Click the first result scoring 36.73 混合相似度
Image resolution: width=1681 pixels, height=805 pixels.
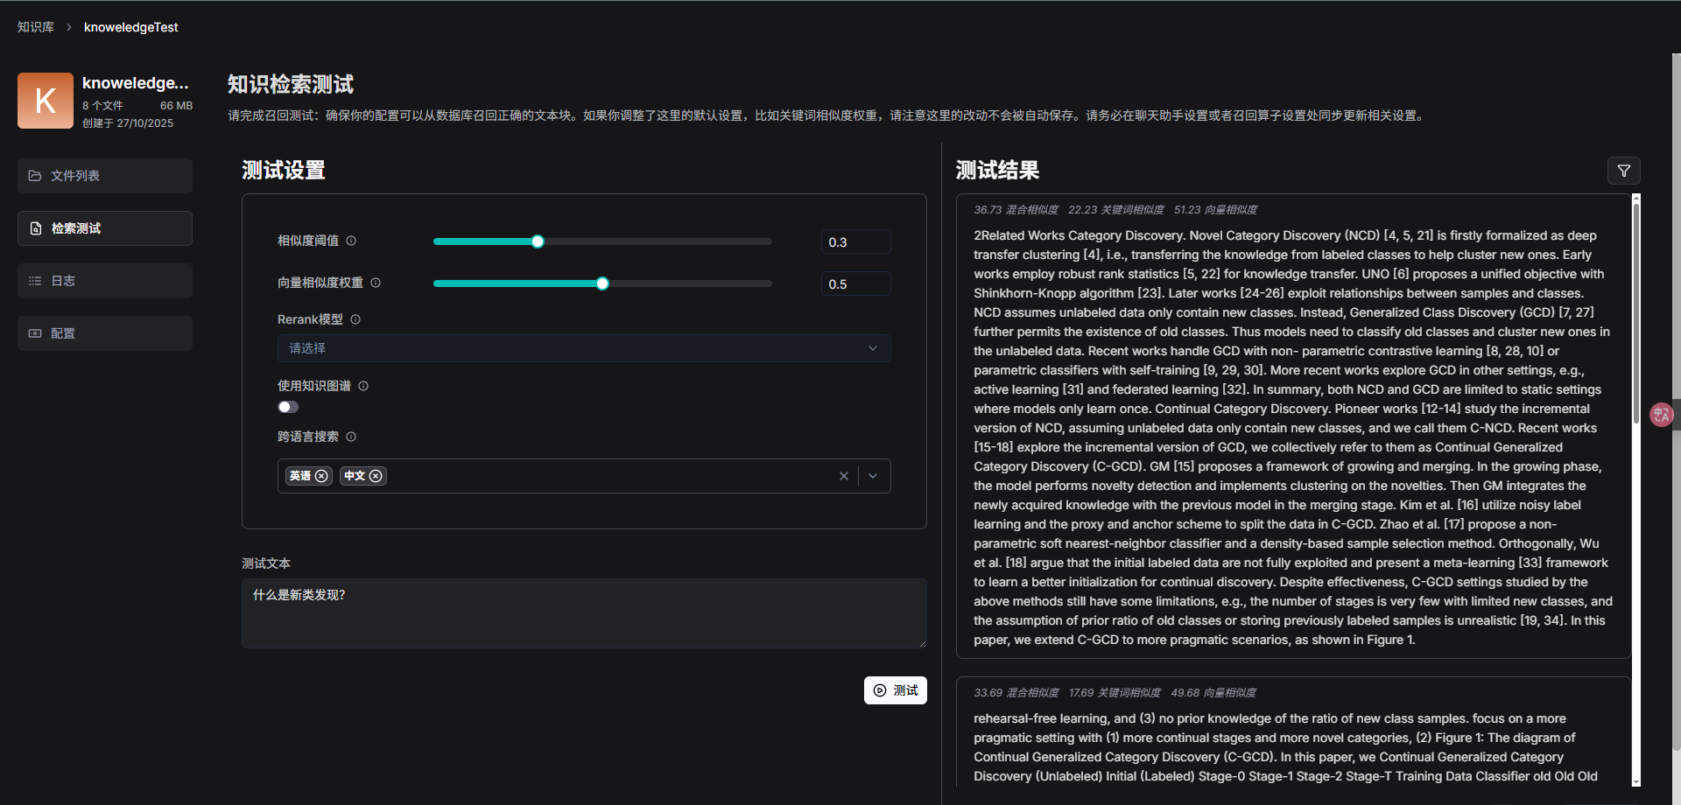point(1293,426)
